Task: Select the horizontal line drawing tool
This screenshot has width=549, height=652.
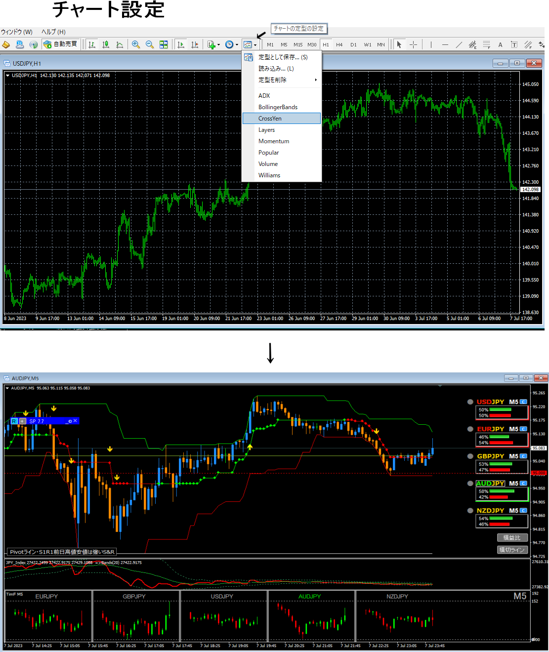Action: [445, 44]
